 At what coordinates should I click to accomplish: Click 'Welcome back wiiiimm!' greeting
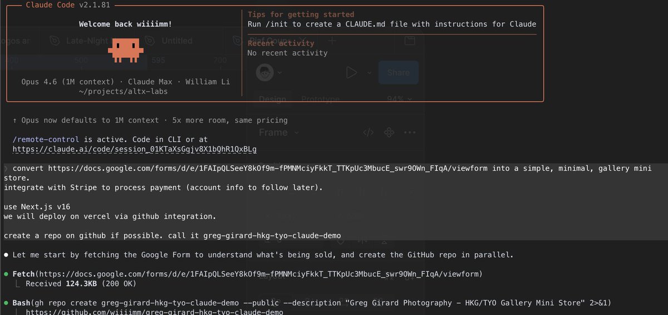coord(125,24)
